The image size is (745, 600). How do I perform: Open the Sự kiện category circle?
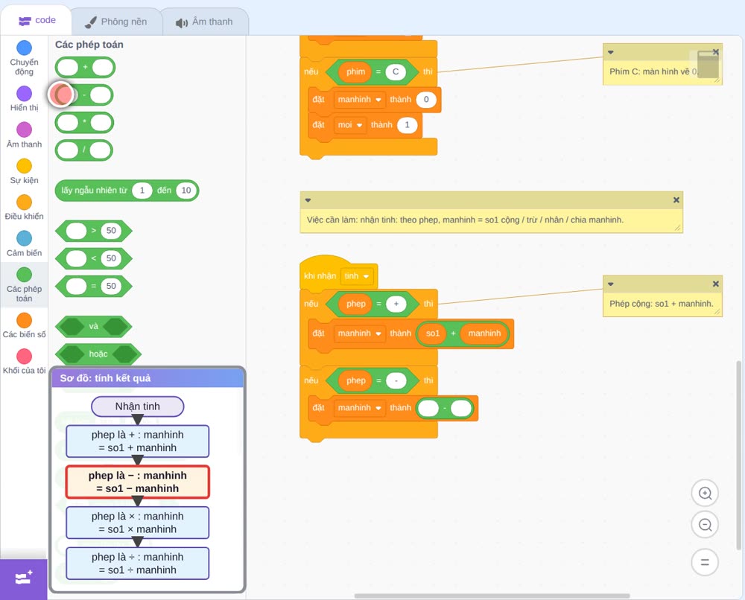[25, 166]
